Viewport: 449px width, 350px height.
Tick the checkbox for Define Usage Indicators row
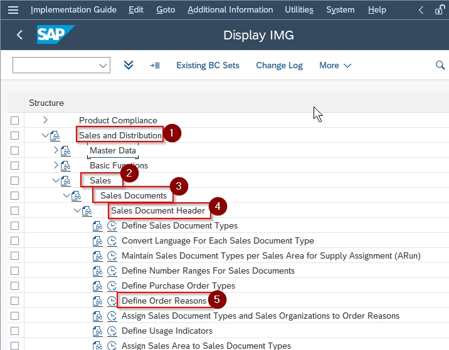(x=14, y=331)
